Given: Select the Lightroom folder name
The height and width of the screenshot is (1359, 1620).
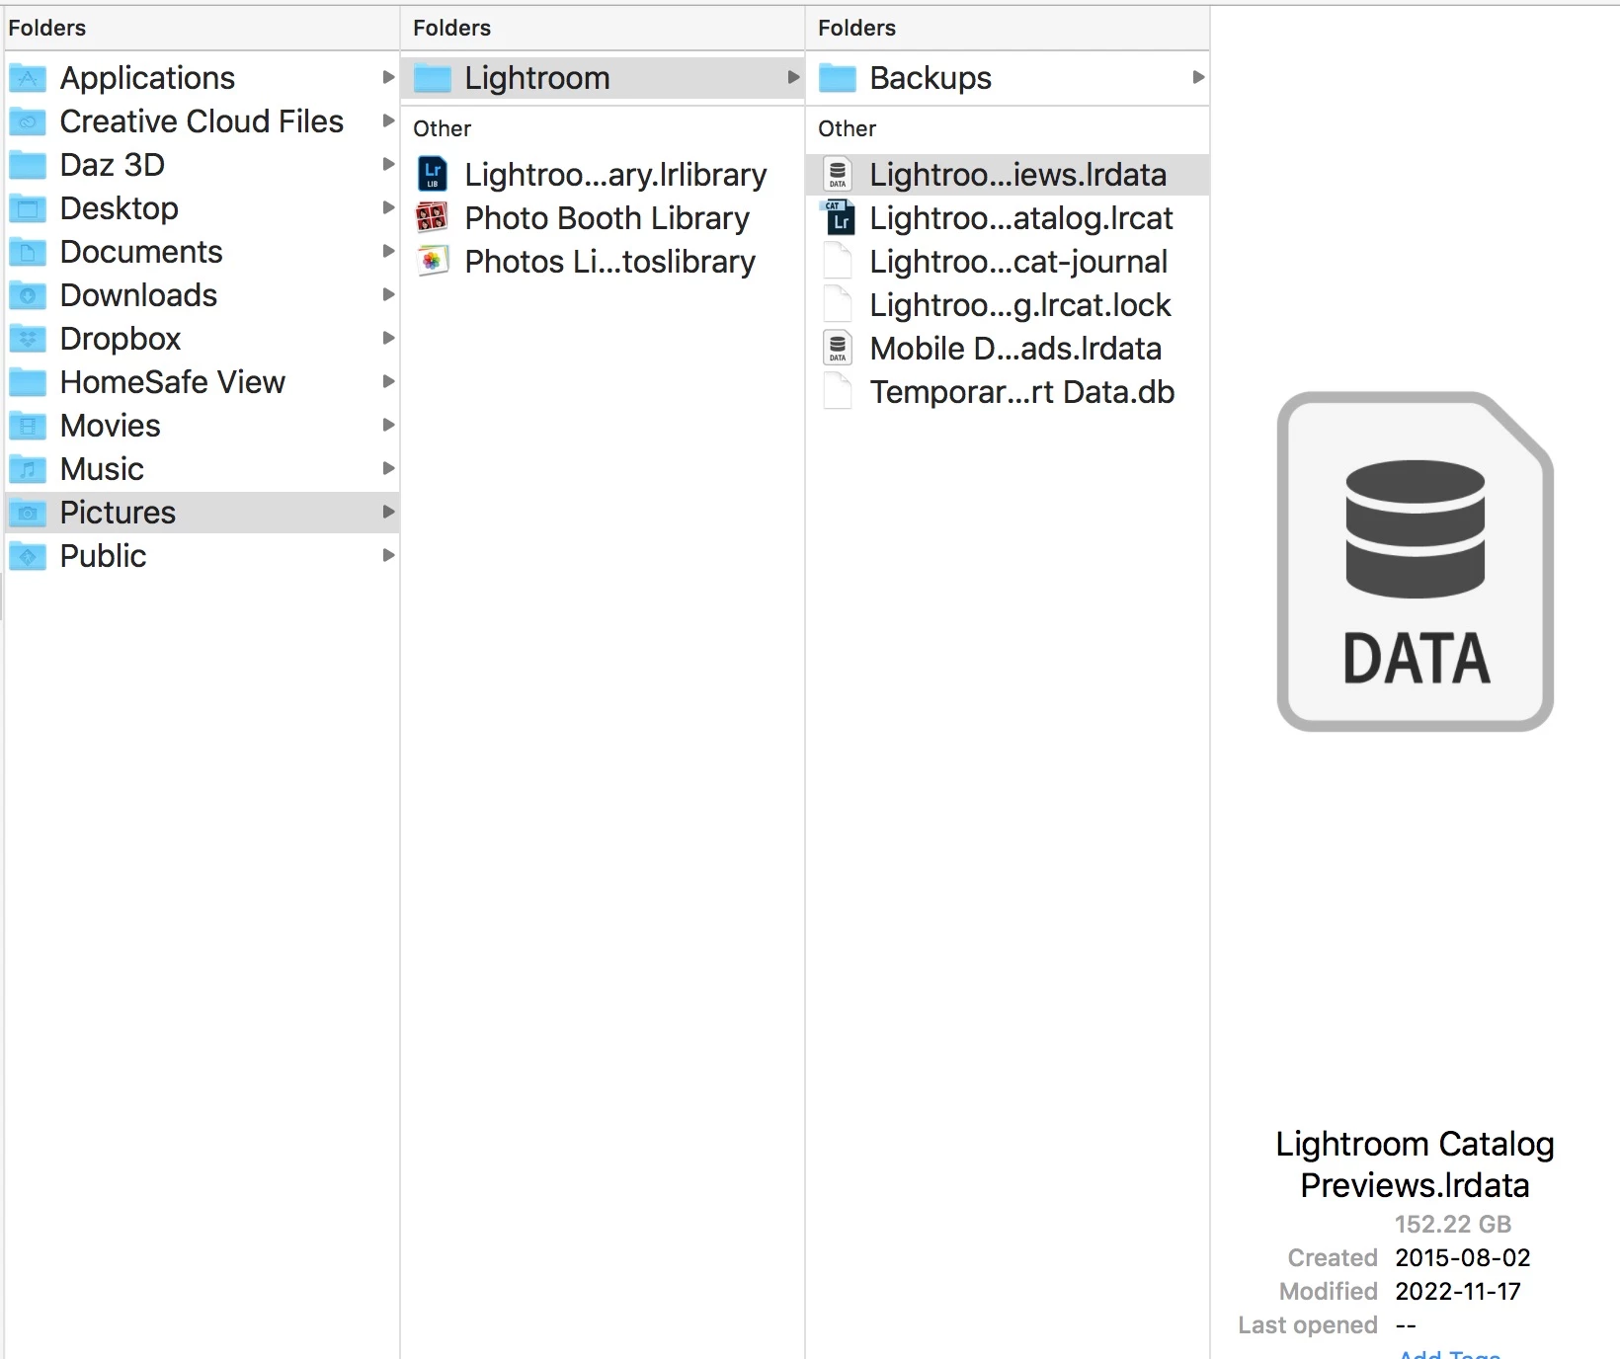Looking at the screenshot, I should 537,78.
